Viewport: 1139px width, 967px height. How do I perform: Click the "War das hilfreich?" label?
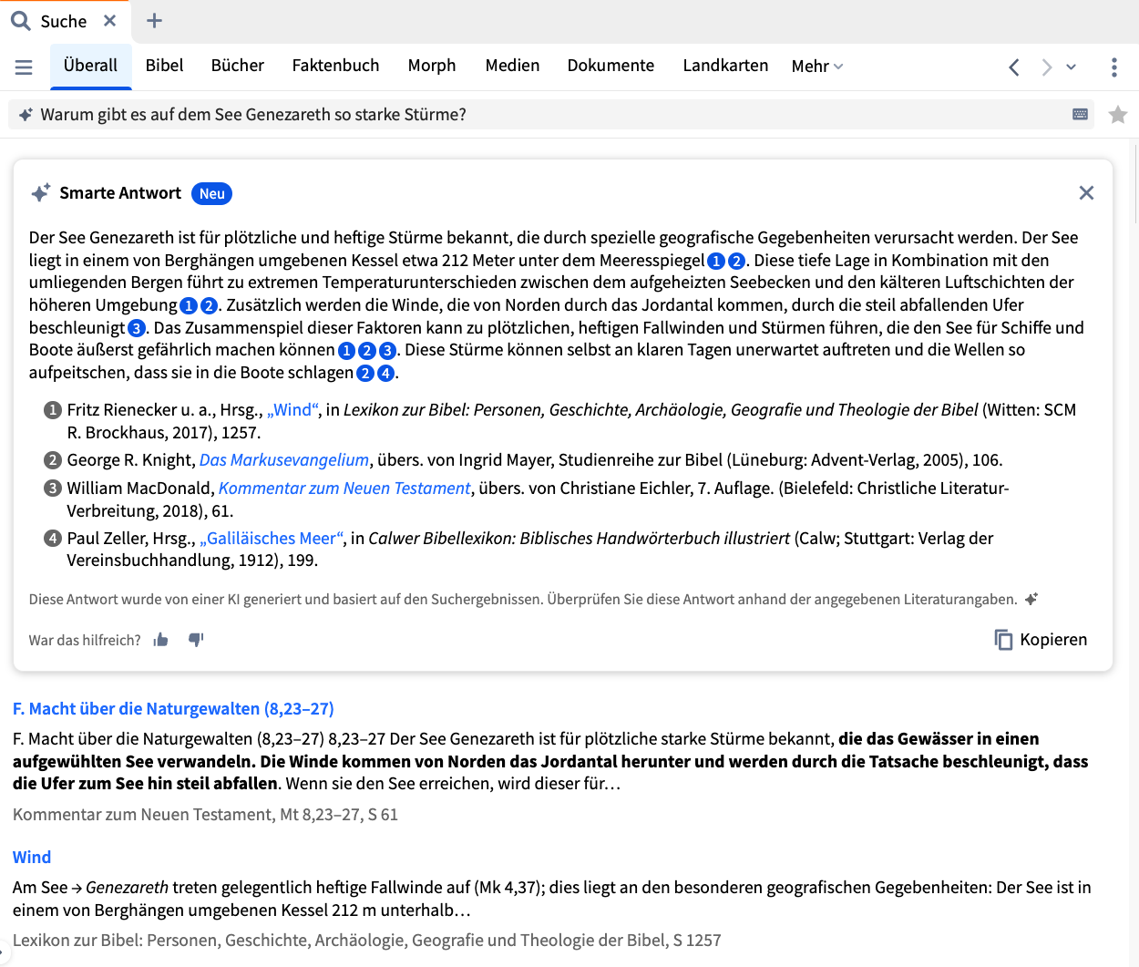point(85,641)
